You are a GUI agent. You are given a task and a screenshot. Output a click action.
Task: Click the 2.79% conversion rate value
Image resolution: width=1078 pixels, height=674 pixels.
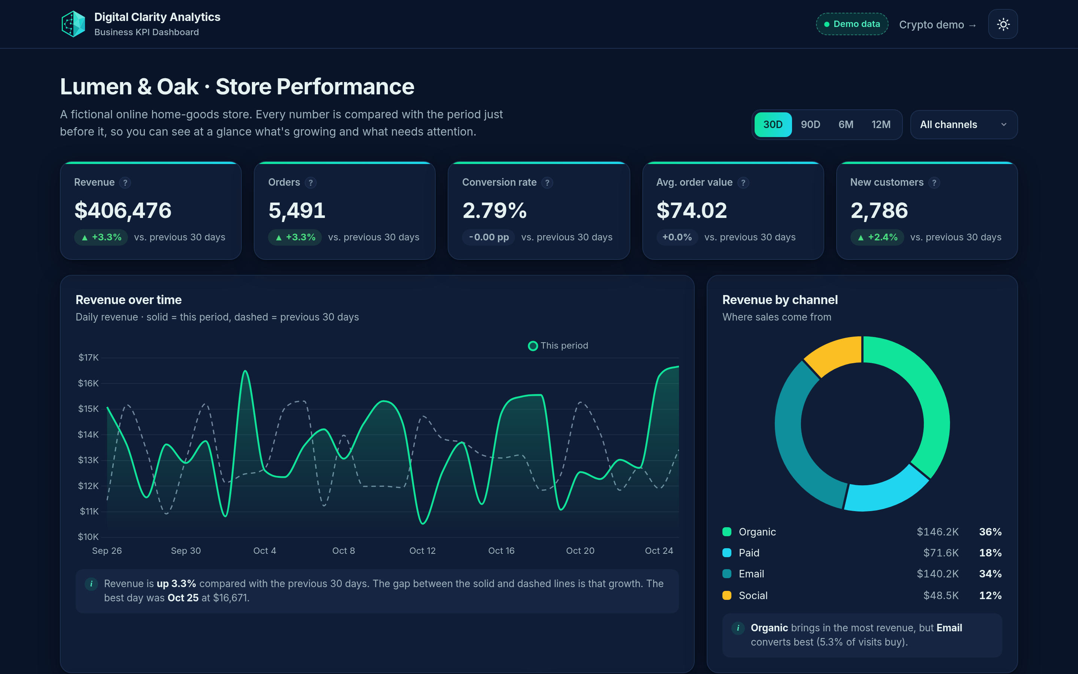[x=494, y=210]
